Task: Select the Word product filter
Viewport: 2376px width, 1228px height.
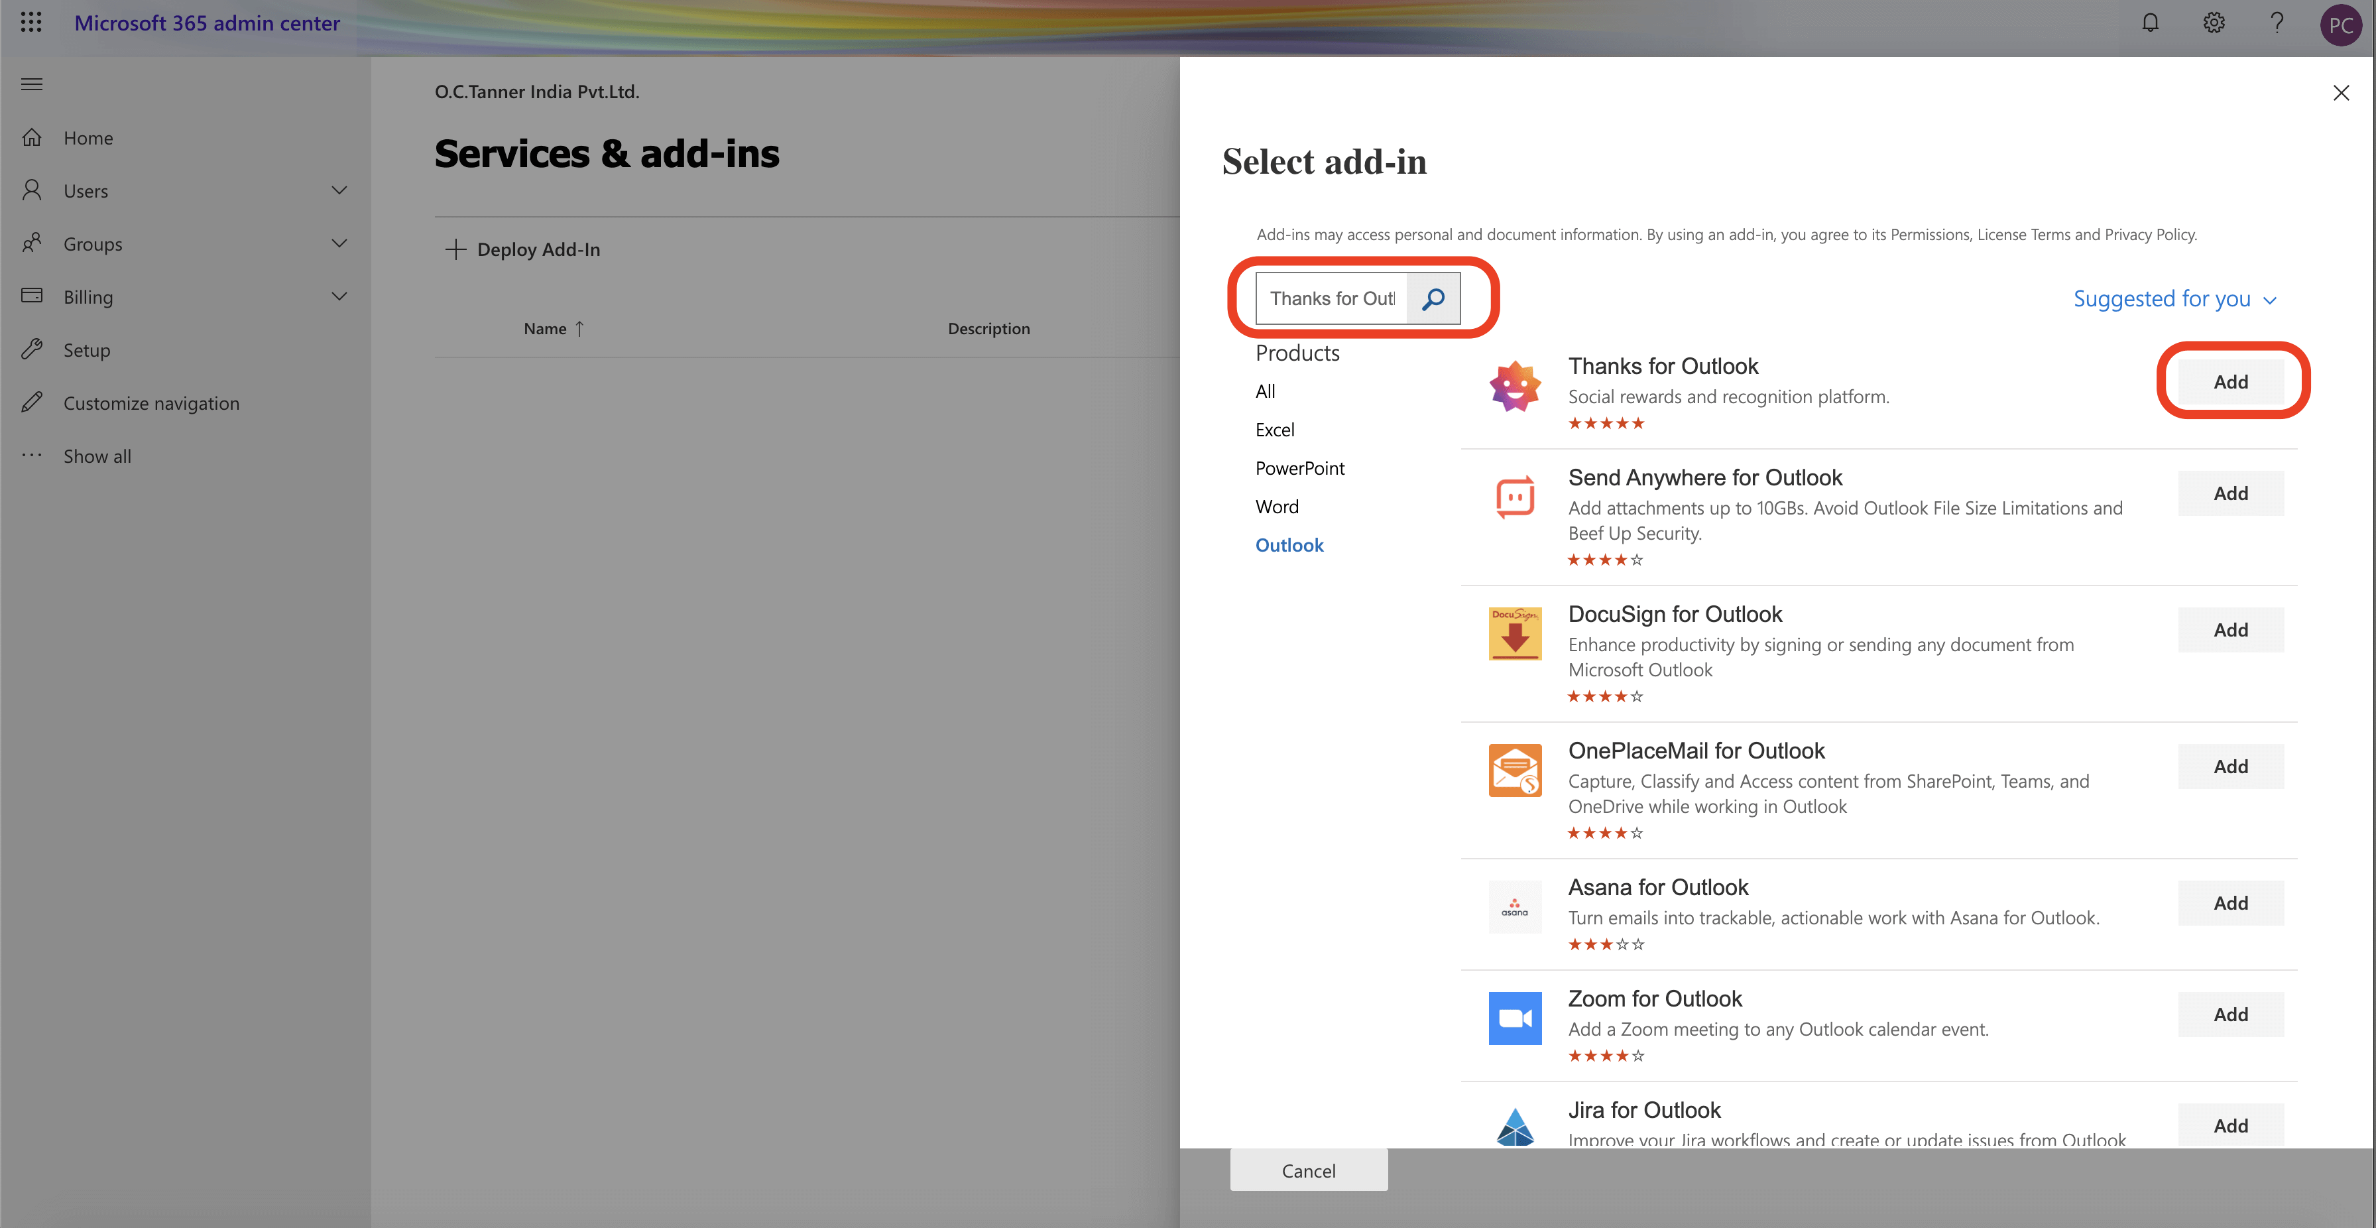Action: [x=1277, y=507]
